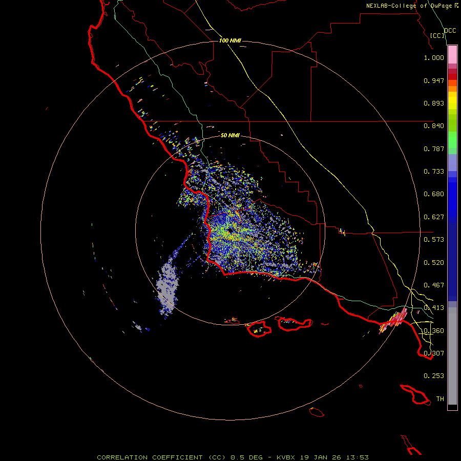Select the 0.520 scale value
The height and width of the screenshot is (461, 461).
434,263
